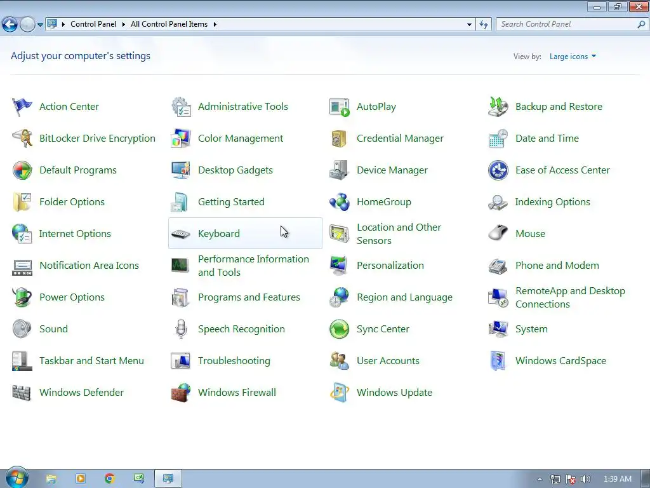This screenshot has height=488, width=650.
Task: Click the Personalization monitor icon
Action: coord(340,266)
